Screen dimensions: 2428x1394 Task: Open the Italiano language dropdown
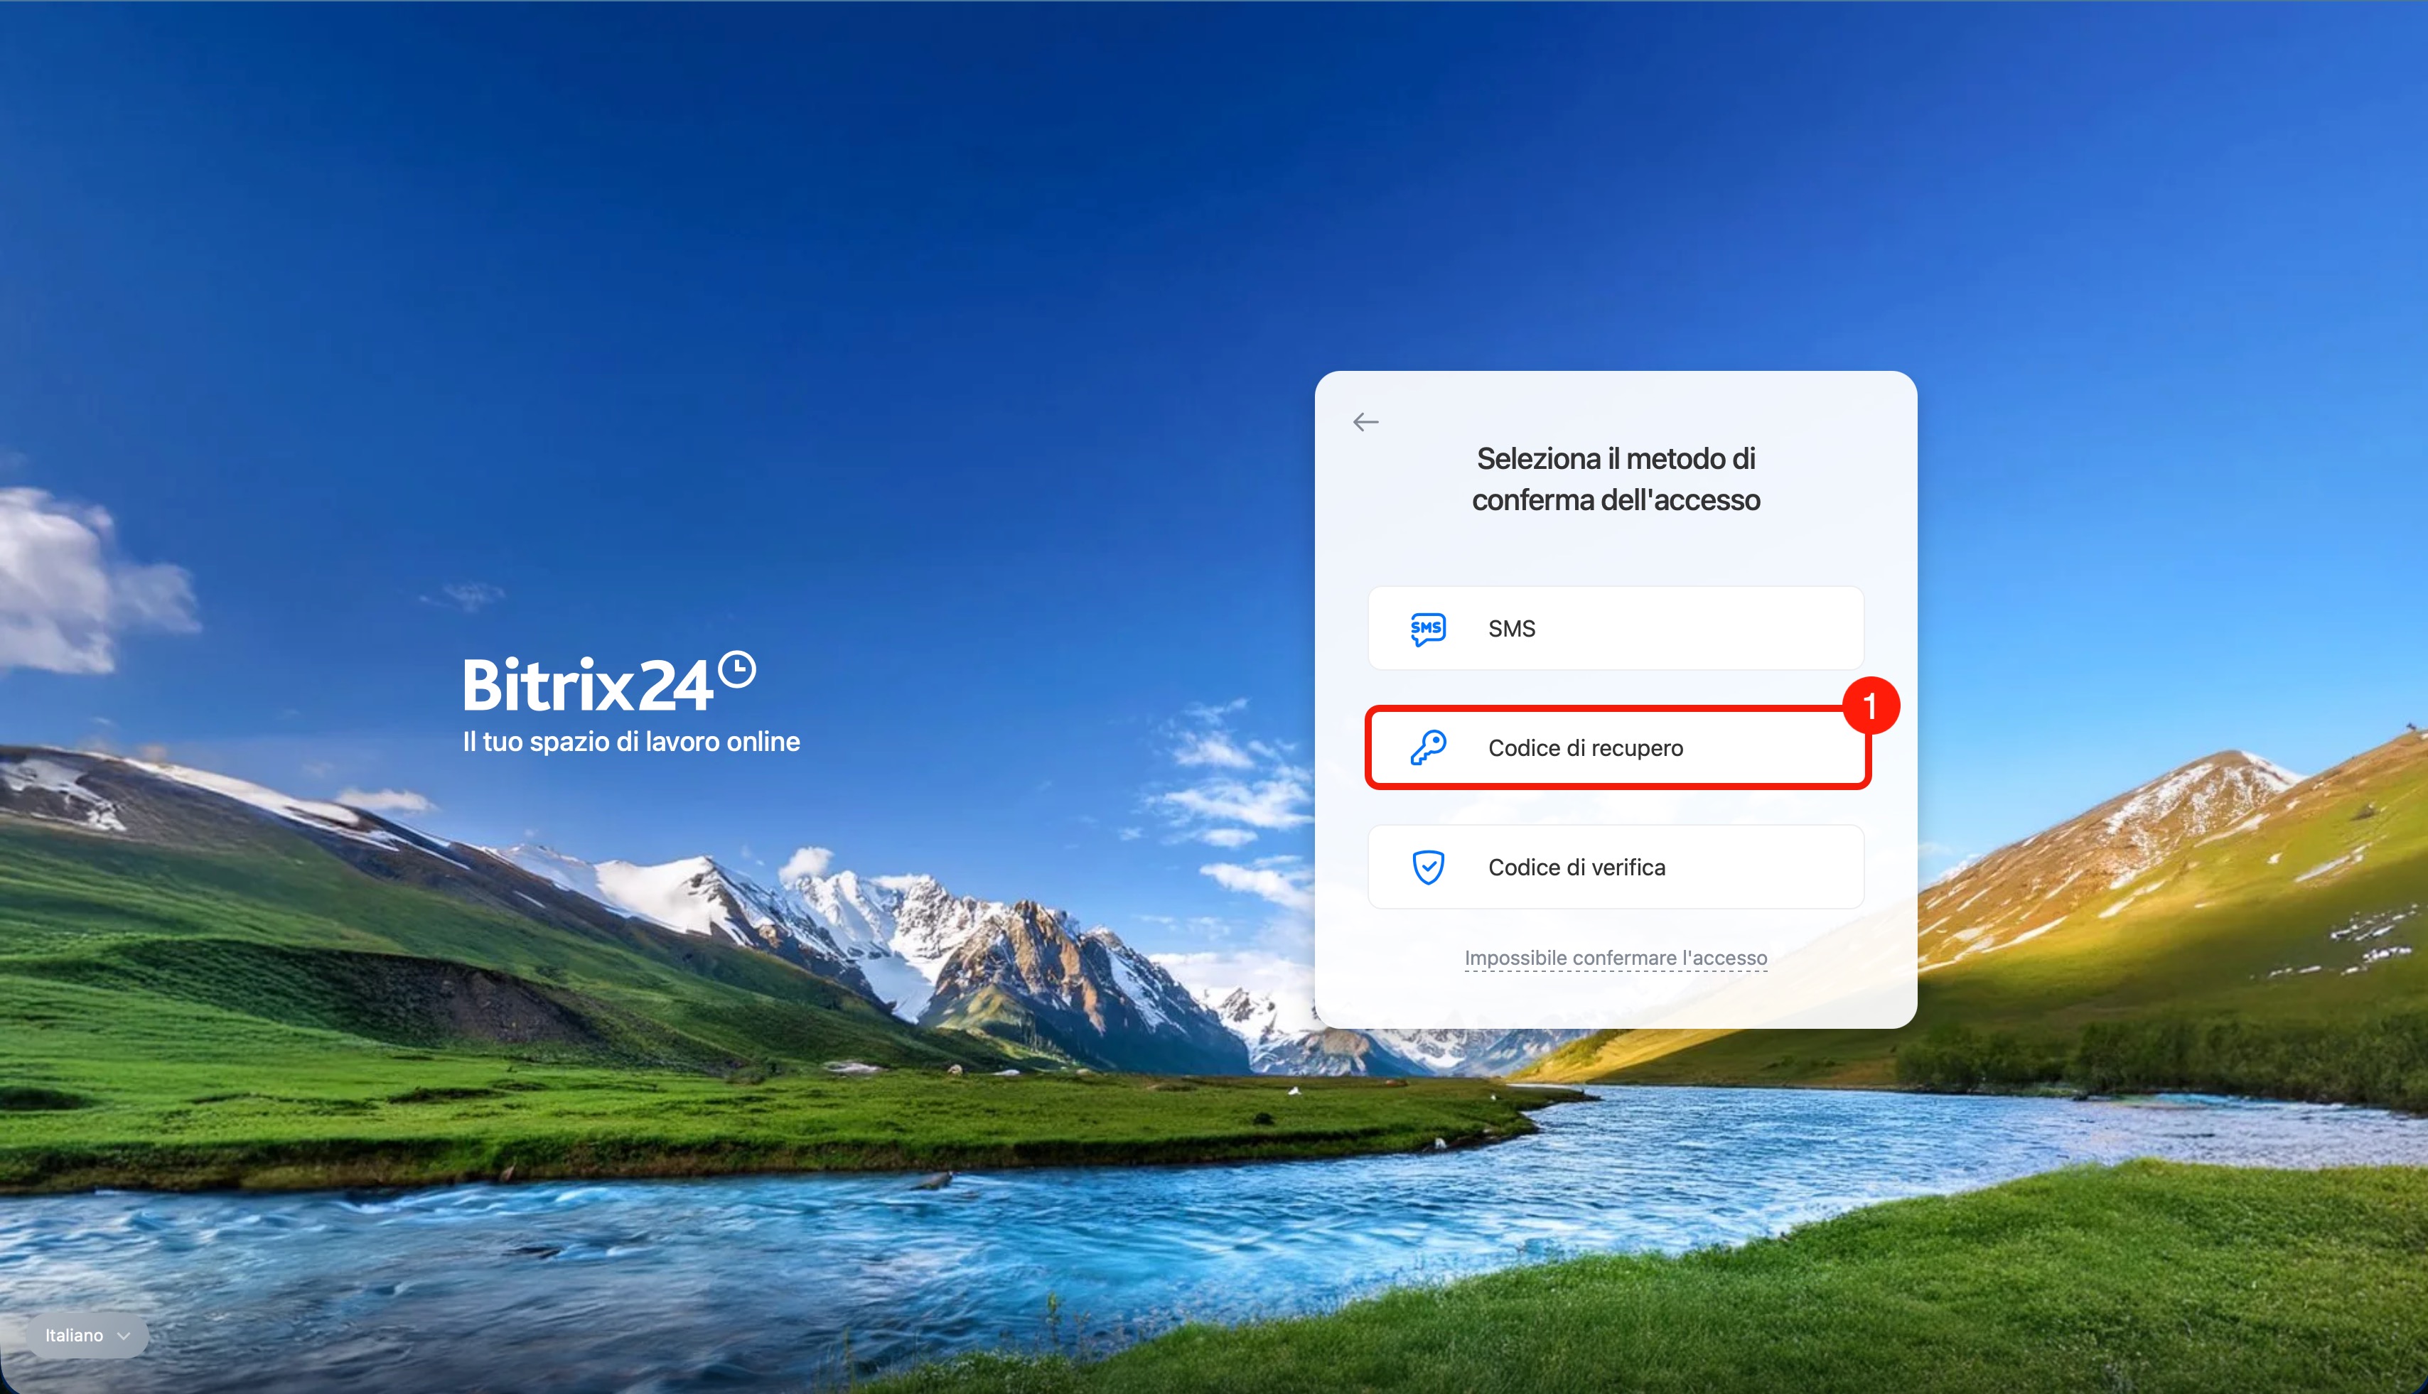(87, 1336)
